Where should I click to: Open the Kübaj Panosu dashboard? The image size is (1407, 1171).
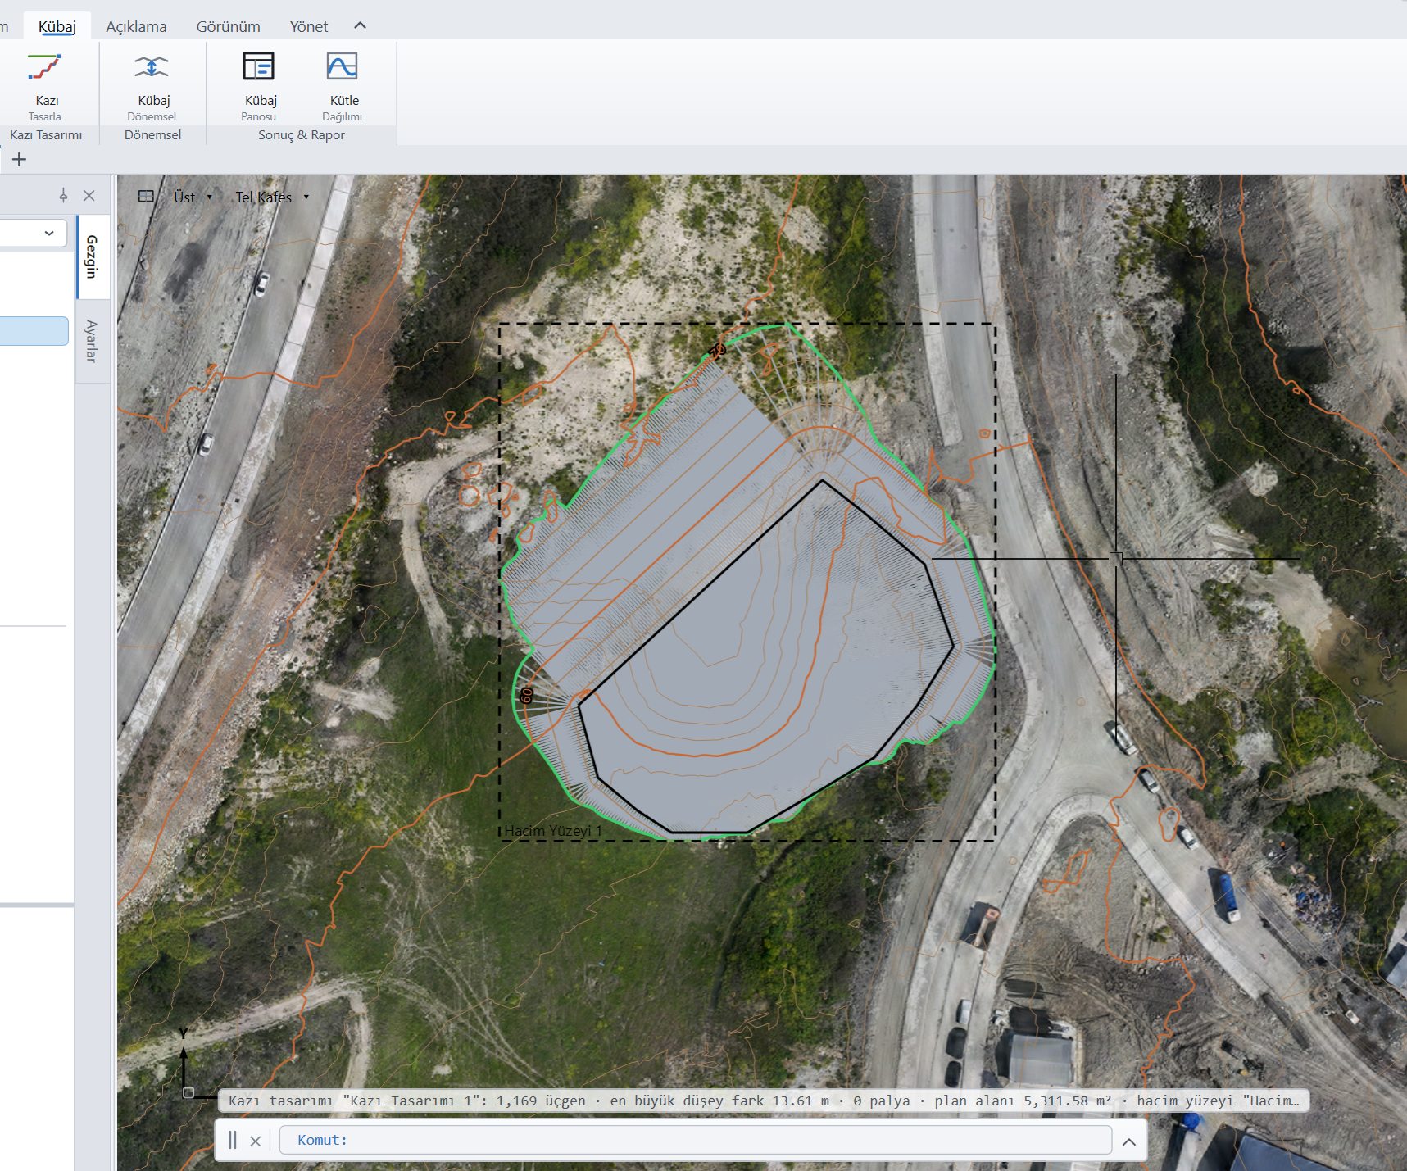260,86
